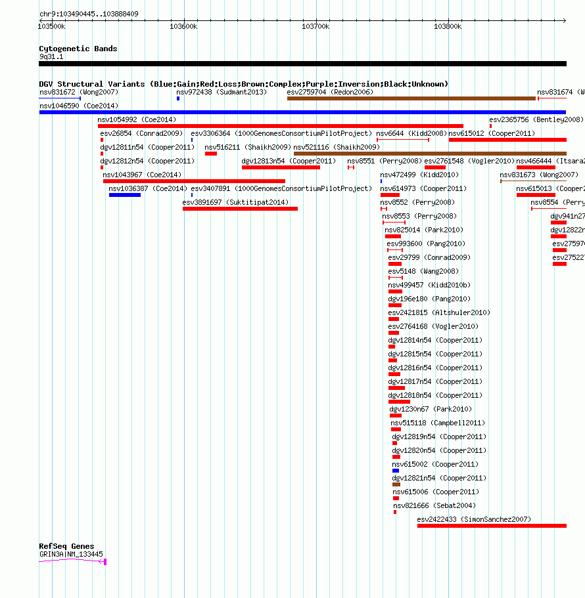
Task: Open dgv12820n54 (Cooper2011) label
Action: click(439, 450)
